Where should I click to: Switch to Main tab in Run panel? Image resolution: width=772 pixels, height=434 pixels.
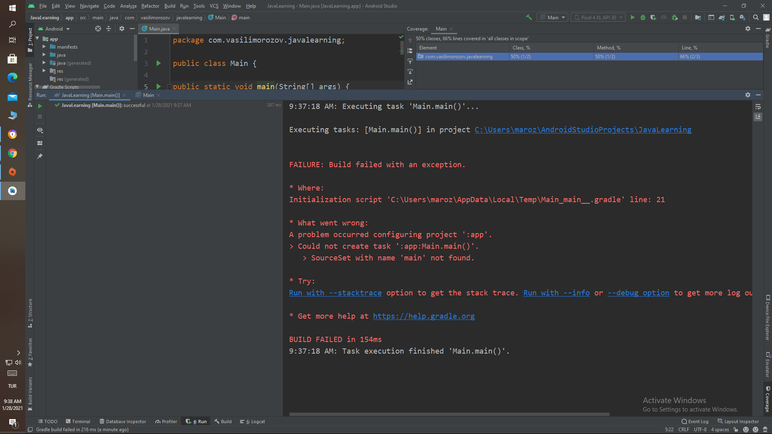[148, 95]
